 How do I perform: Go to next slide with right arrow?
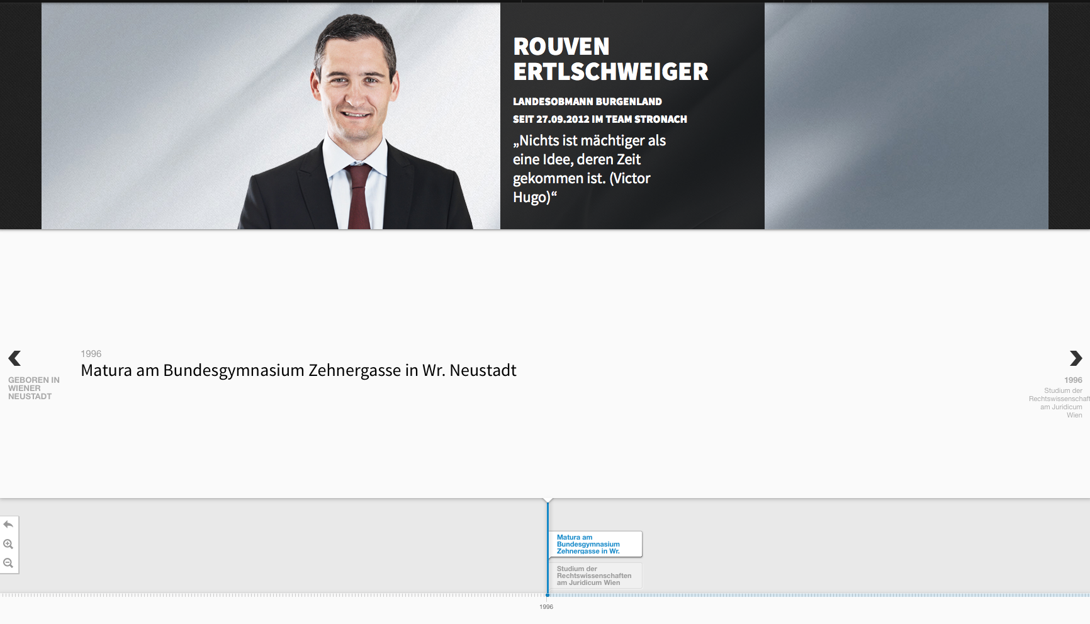1076,358
